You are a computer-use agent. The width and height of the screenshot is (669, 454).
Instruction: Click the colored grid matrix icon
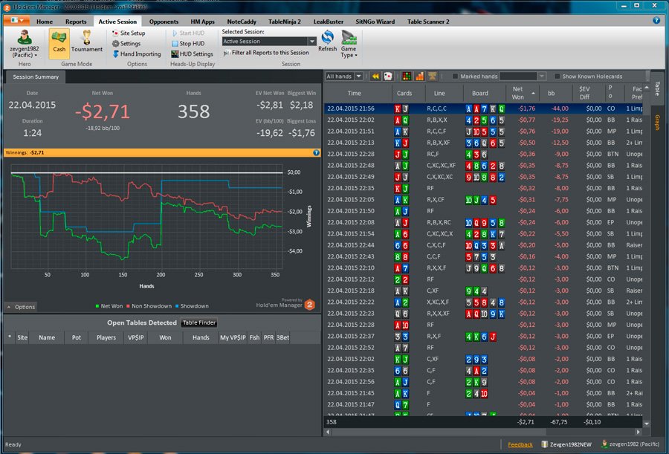(x=407, y=77)
